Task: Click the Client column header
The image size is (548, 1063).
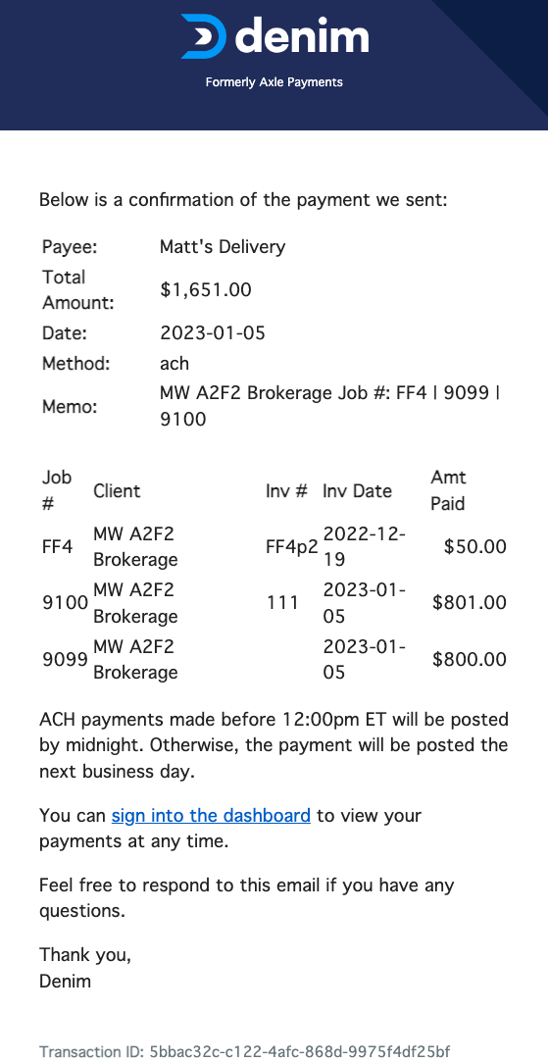Action: click(x=118, y=491)
